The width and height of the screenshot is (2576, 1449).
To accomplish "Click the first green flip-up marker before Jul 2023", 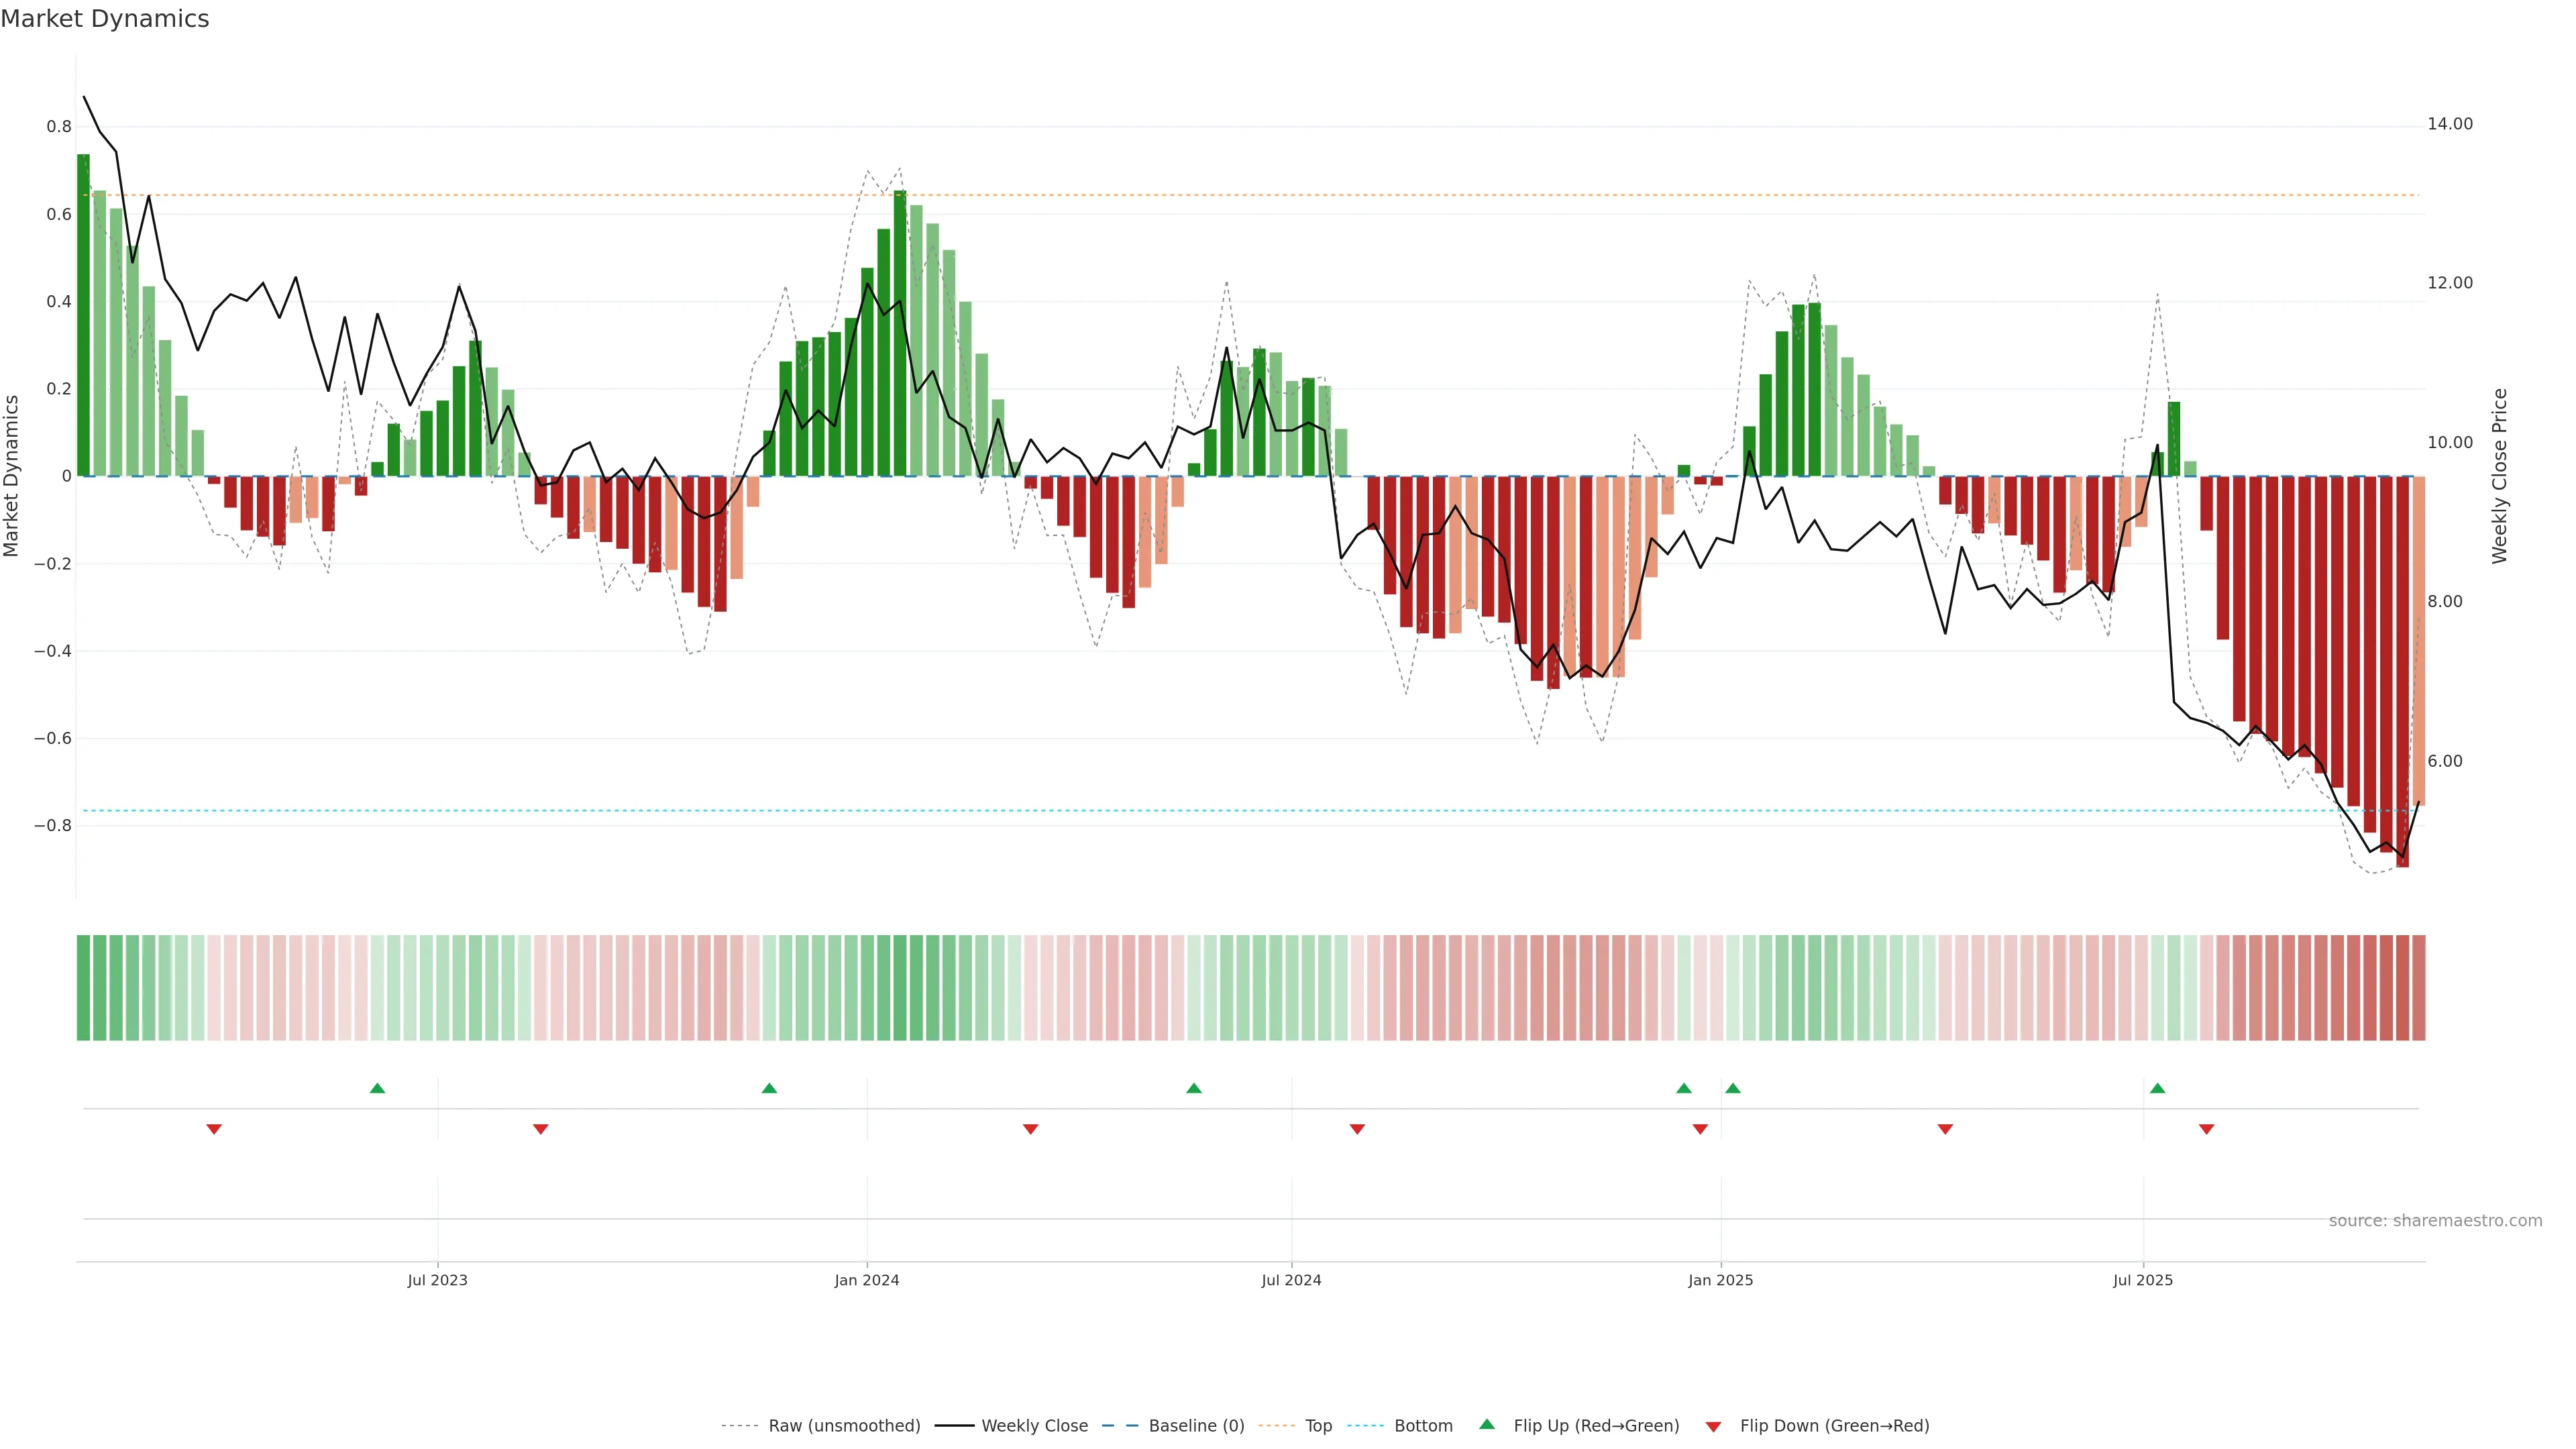I will click(377, 1088).
